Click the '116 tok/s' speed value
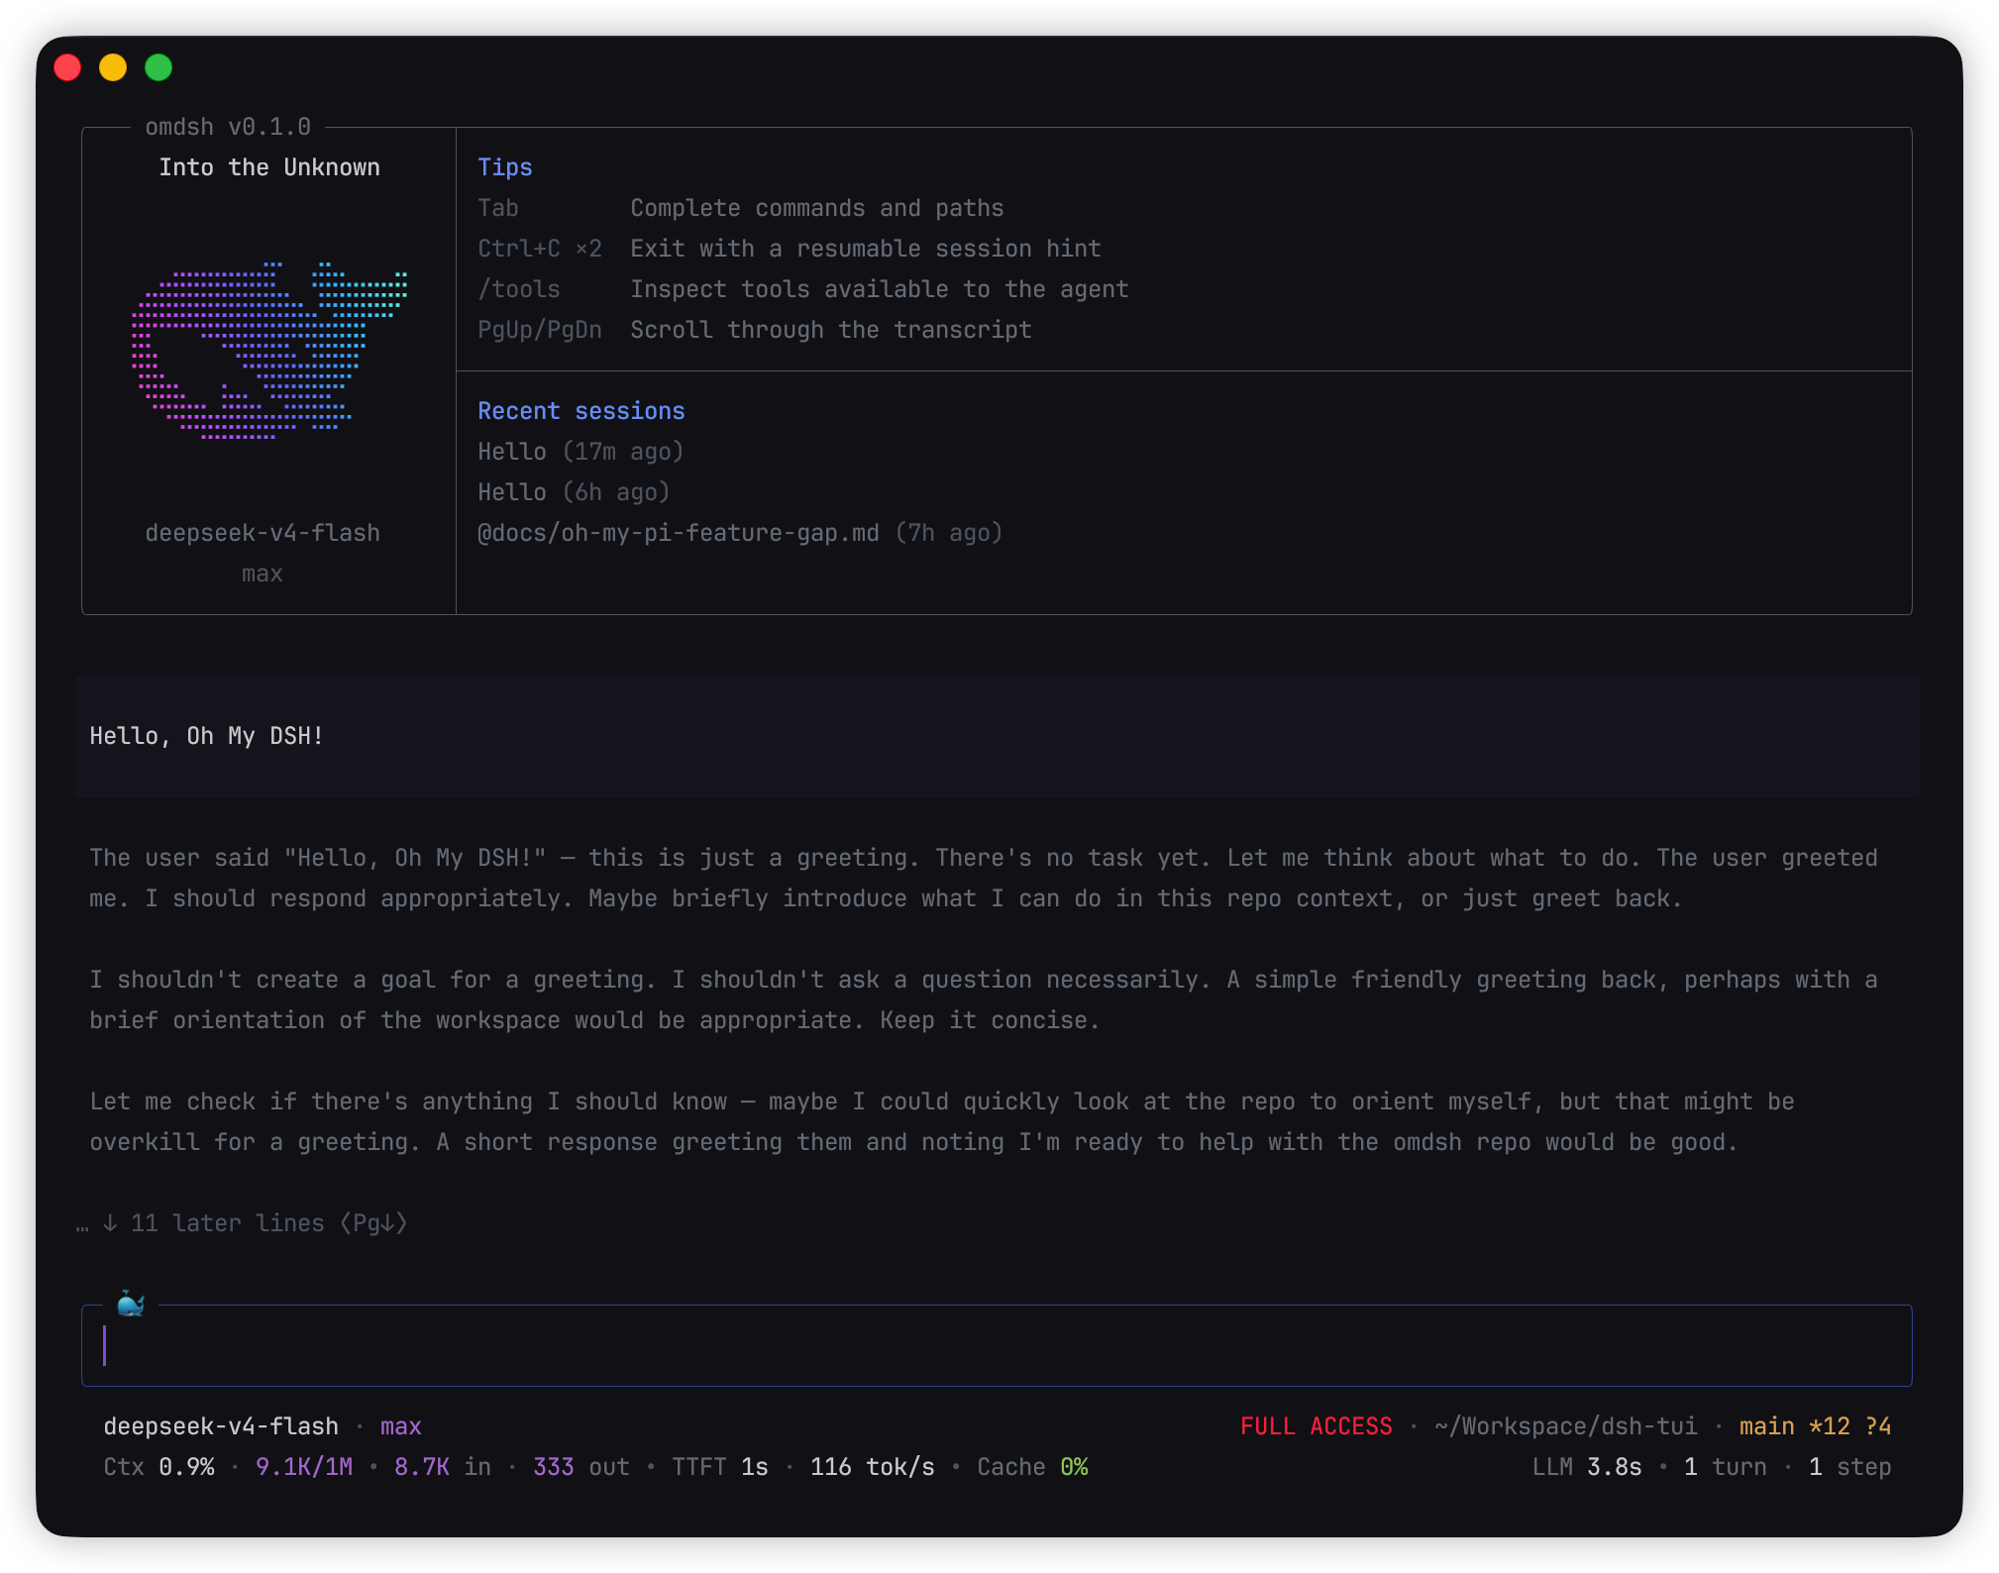The width and height of the screenshot is (1999, 1573). [873, 1467]
